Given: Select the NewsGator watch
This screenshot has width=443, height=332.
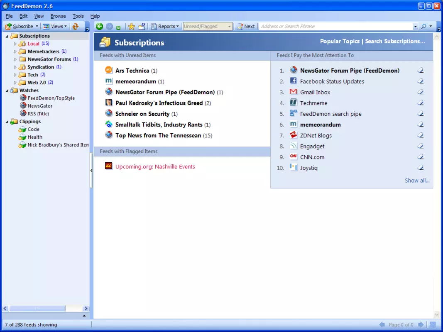Looking at the screenshot, I should (40, 106).
